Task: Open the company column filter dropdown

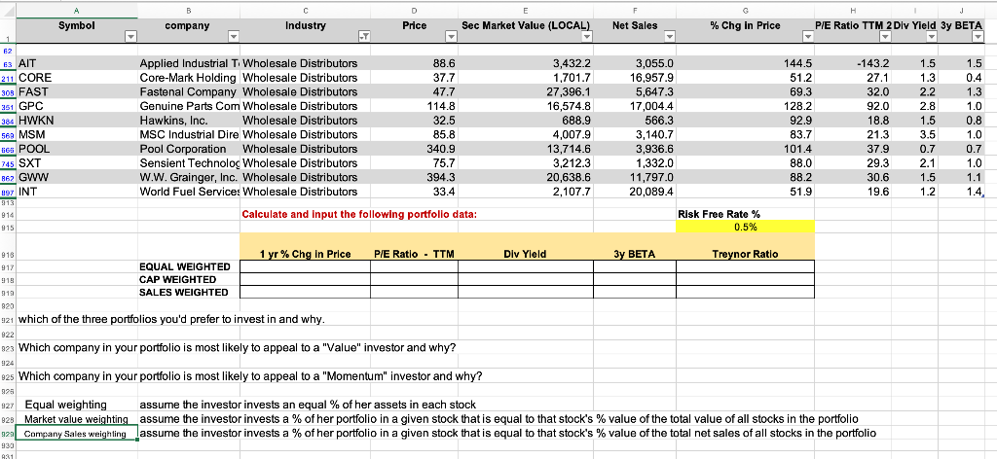Action: (x=234, y=38)
